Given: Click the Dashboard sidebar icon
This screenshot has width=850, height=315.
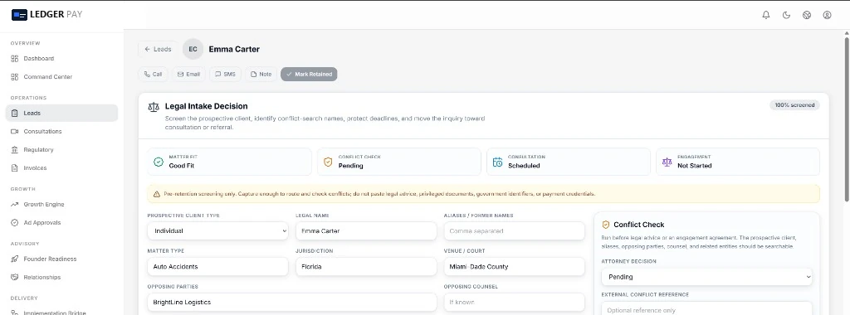Looking at the screenshot, I should (15, 59).
